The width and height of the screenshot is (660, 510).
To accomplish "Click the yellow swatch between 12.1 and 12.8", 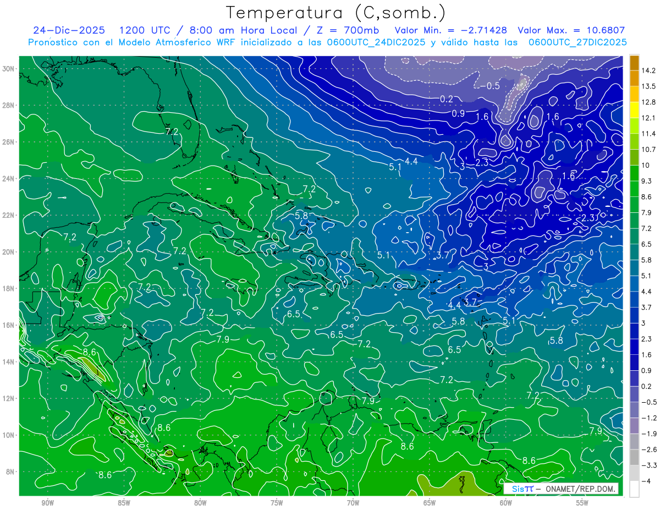I will click(634, 111).
